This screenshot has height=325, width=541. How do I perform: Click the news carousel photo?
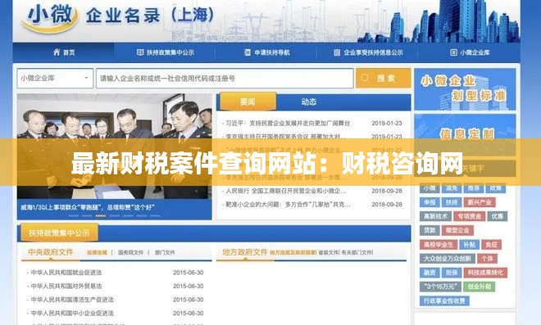pyautogui.click(x=114, y=147)
